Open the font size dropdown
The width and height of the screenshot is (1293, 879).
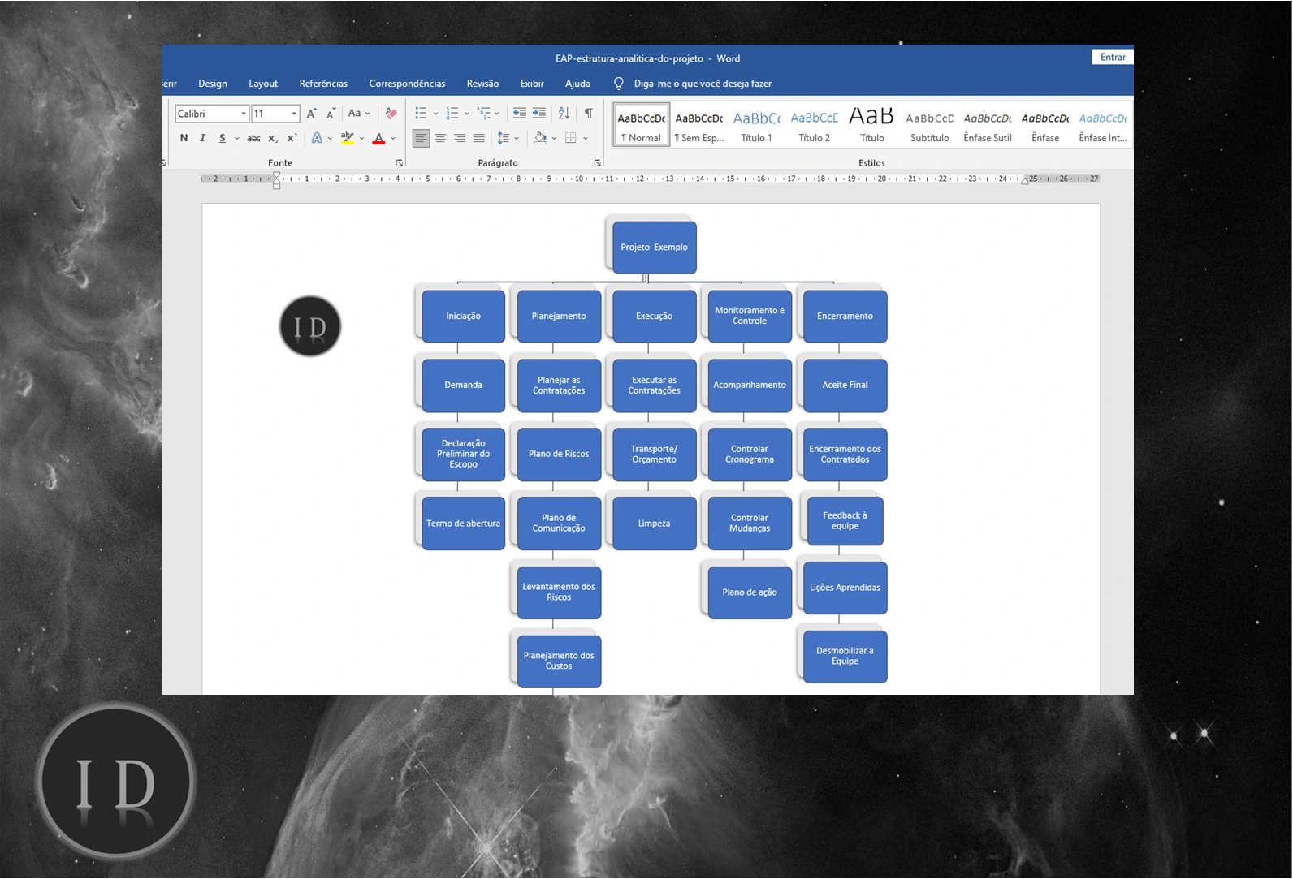(x=294, y=114)
